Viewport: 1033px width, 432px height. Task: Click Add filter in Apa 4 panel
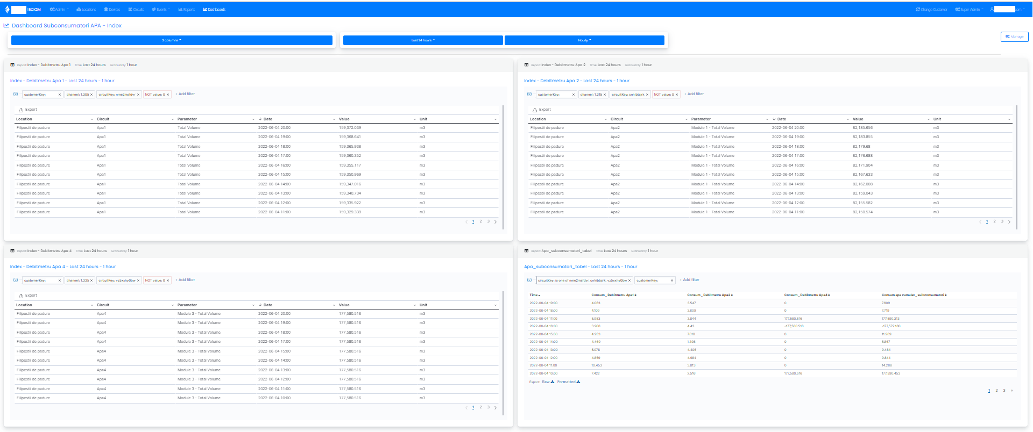(186, 280)
